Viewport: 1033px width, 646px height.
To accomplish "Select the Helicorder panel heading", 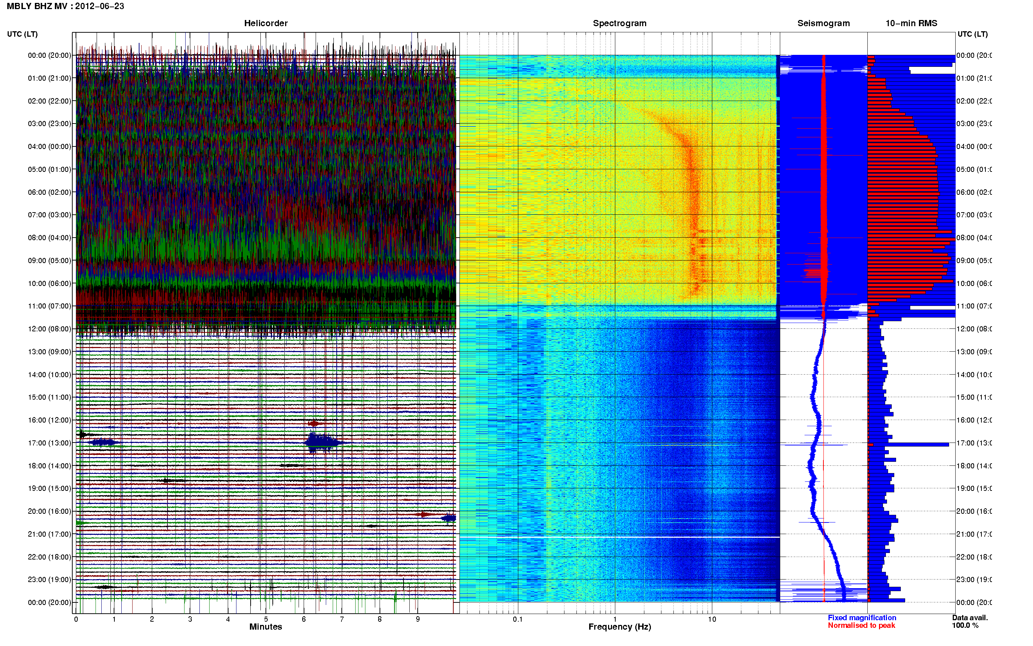I will click(x=266, y=23).
